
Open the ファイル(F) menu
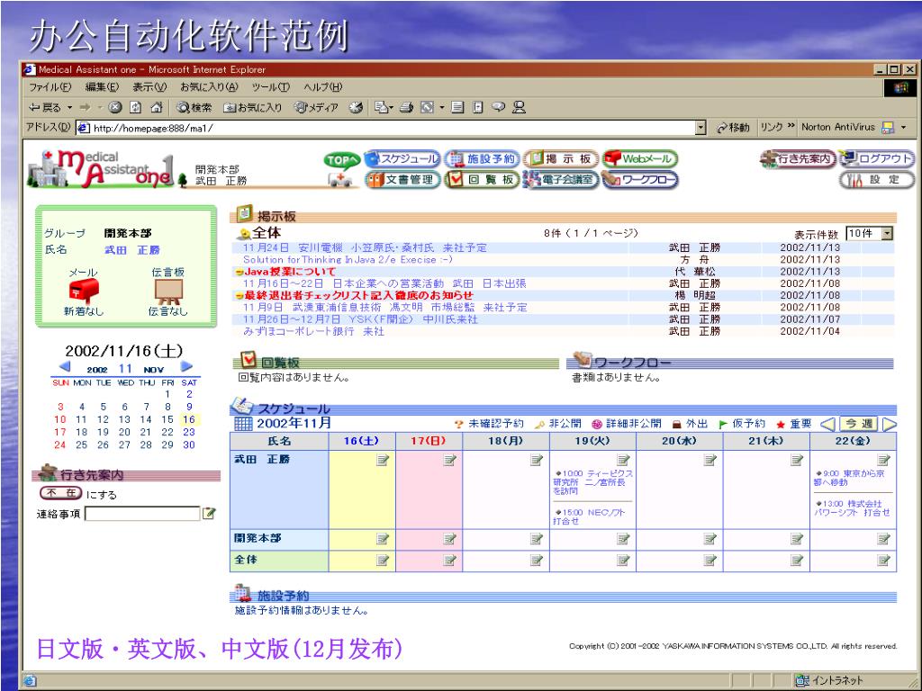pos(50,87)
